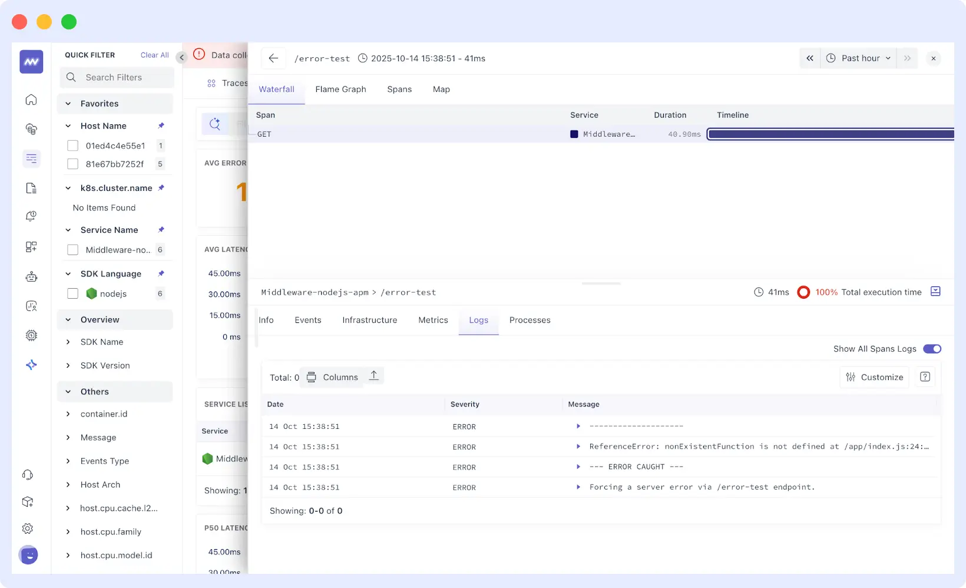Viewport: 966px width, 588px height.
Task: Open the Help headset icon near bottom sidebar
Action: tap(28, 474)
